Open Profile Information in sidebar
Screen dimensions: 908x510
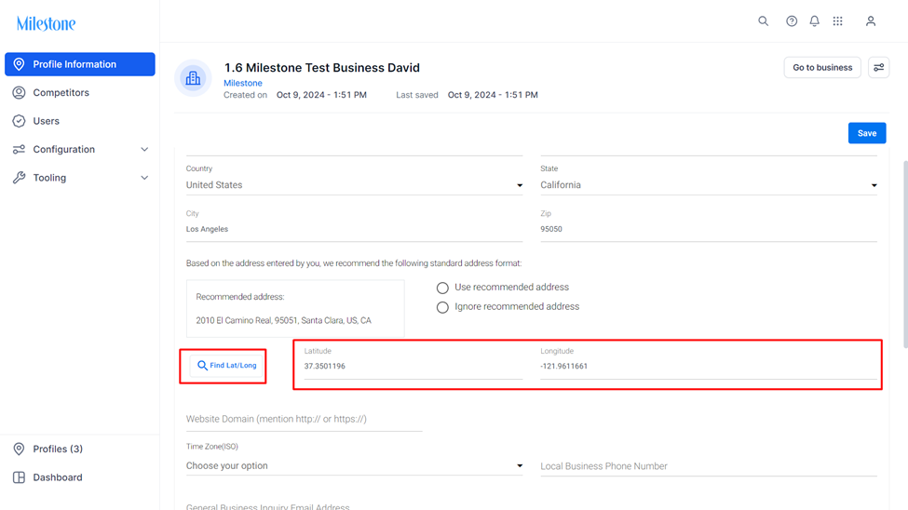[80, 64]
